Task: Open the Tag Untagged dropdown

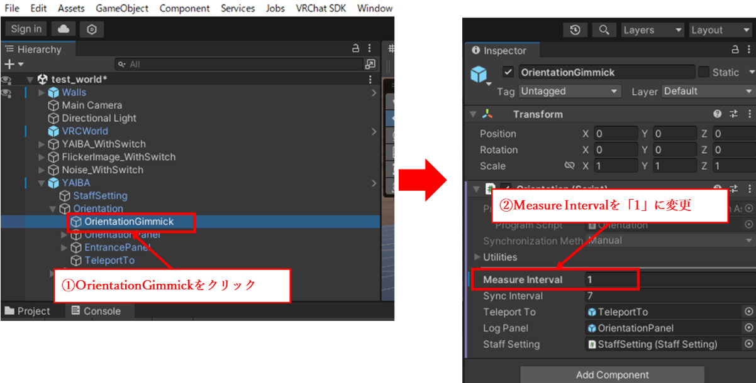Action: click(x=570, y=91)
